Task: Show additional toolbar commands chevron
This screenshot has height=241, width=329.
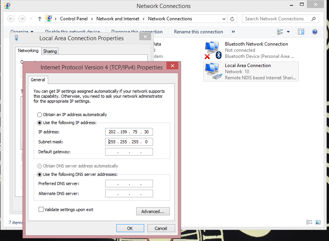Action: click(x=233, y=32)
